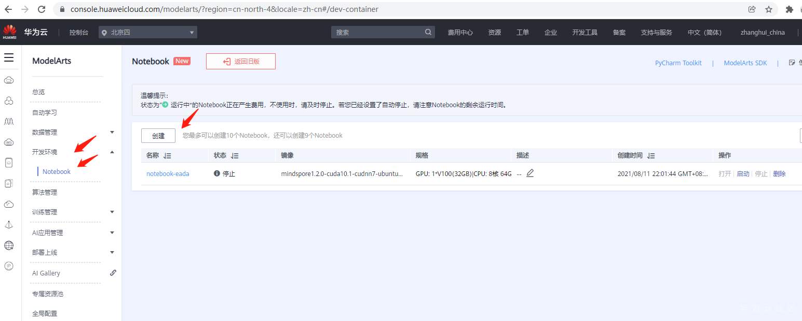Bookmark the page with the star icon
The width and height of the screenshot is (802, 321).
click(769, 9)
